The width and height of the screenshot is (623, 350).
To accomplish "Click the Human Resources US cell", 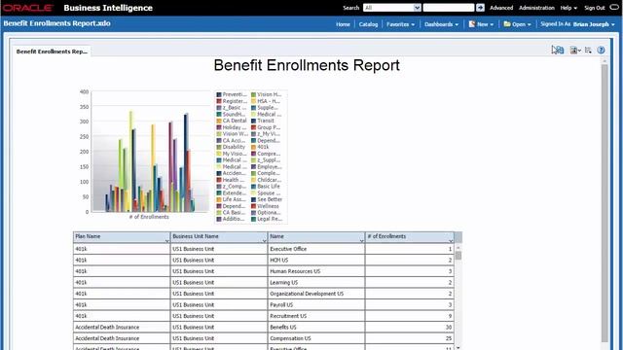I will coord(316,271).
